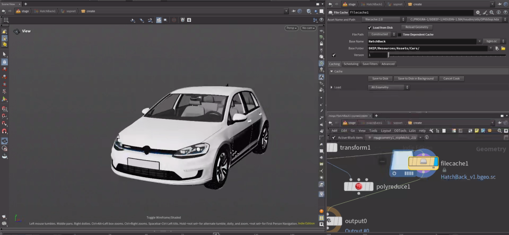Click the Version slider handle
The image size is (509, 235).
pos(388,55)
